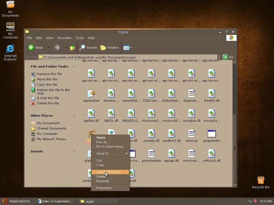Go up one folder level icon

72,48
